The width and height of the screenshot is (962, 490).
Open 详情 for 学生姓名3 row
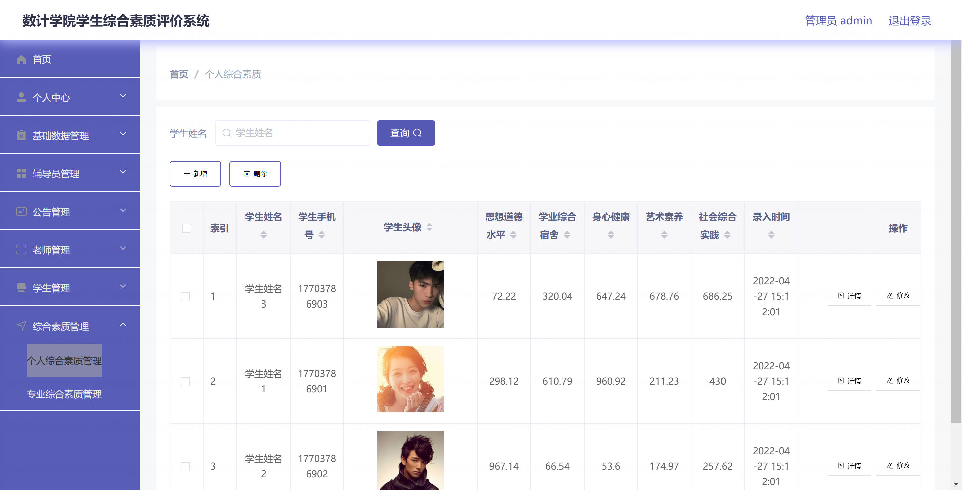point(849,296)
